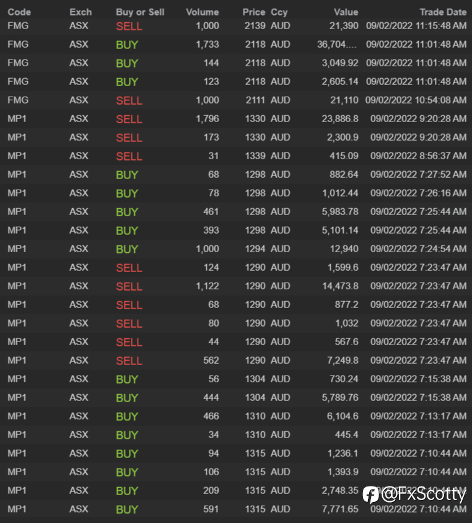Select the volume cell 209
This screenshot has width=472, height=523.
(x=211, y=491)
